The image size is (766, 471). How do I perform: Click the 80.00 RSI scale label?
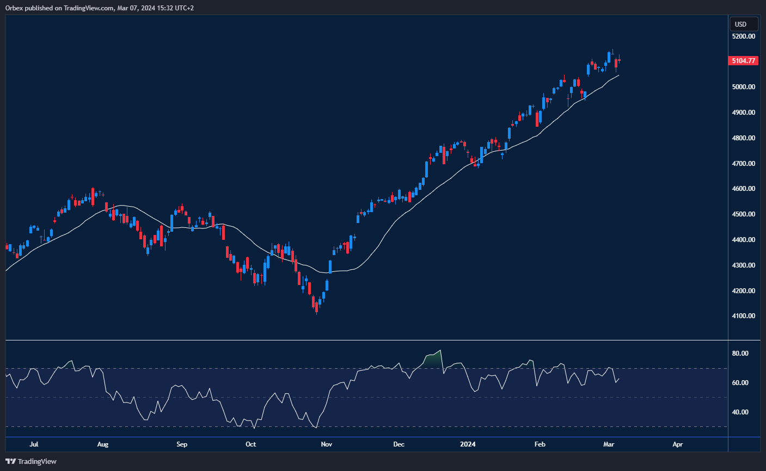coord(740,354)
